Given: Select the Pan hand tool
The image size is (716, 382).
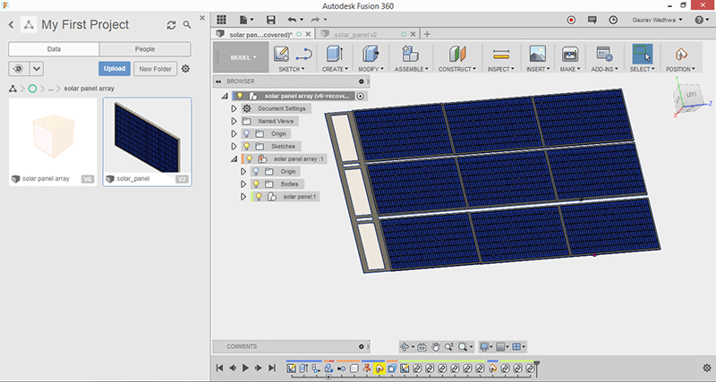Looking at the screenshot, I should (436, 346).
